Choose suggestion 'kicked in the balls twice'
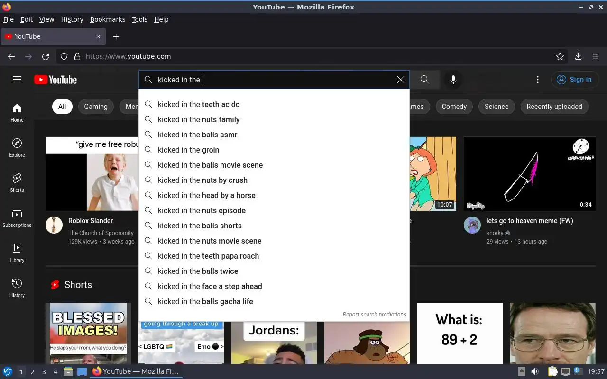Screen dimensions: 607x379 pos(274,271)
